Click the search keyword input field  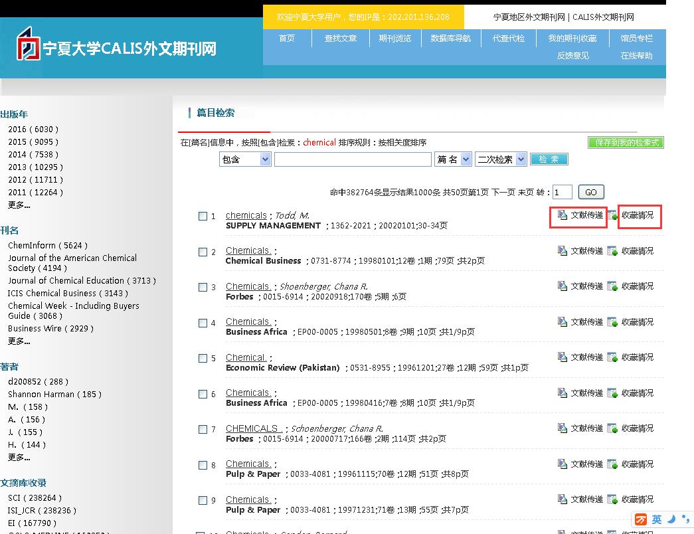353,159
